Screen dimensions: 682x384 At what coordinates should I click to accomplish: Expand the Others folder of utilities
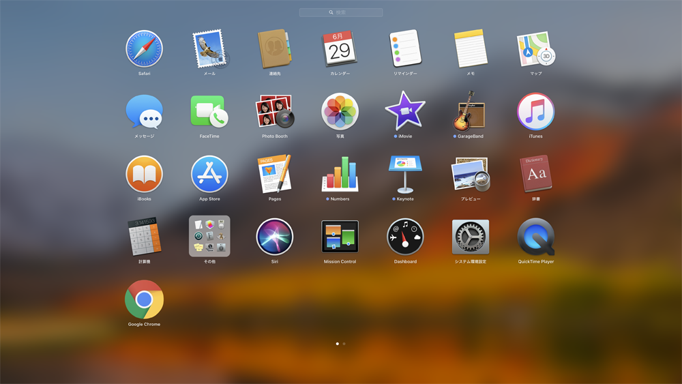click(x=209, y=236)
